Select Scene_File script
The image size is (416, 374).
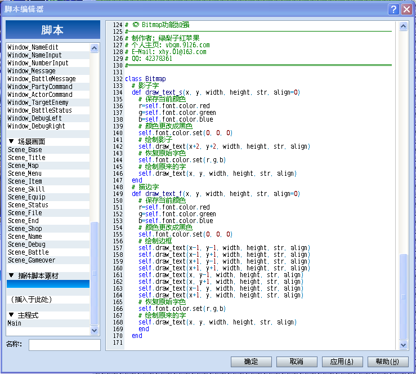[x=48, y=213]
